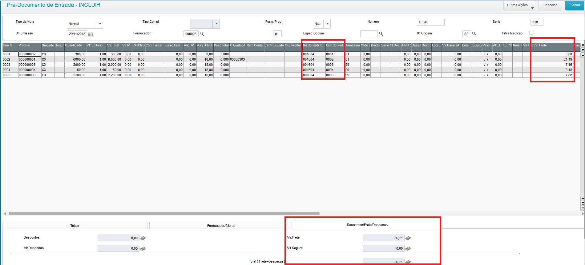Click the Vlr.Seguro calculator icon
This screenshot has width=585, height=265.
pos(408,248)
